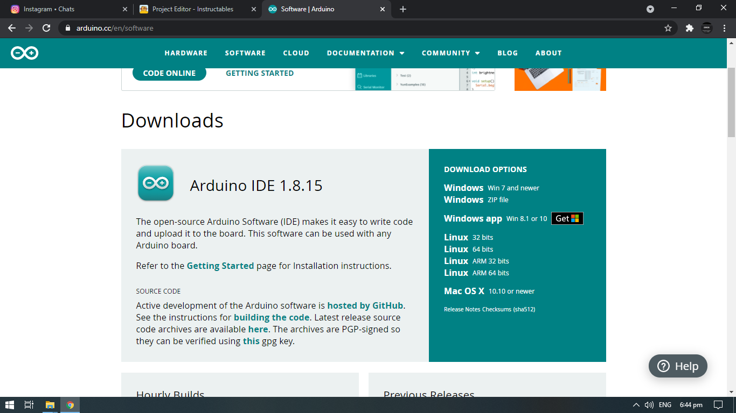736x413 pixels.
Task: Download Linux 32 bits version
Action: 469,237
